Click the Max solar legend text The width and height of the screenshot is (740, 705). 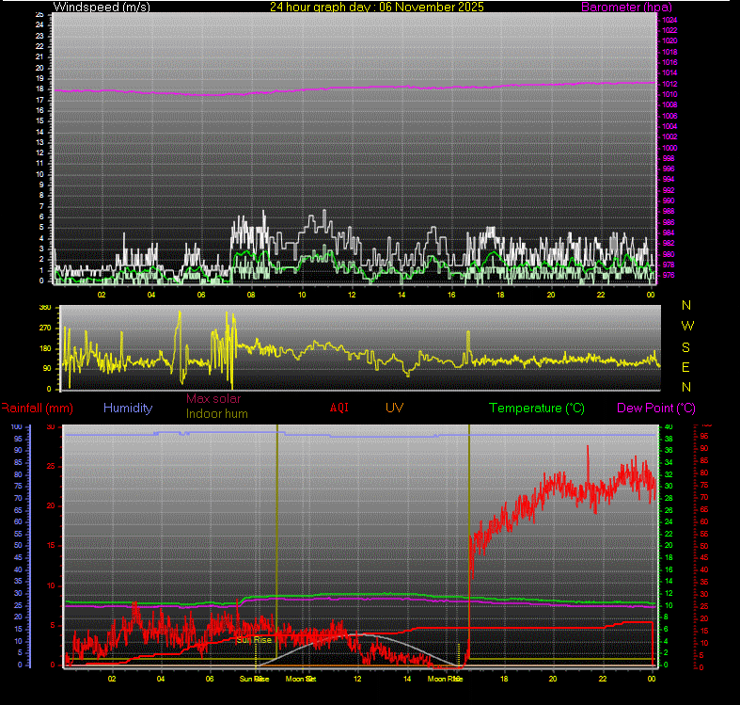213,399
